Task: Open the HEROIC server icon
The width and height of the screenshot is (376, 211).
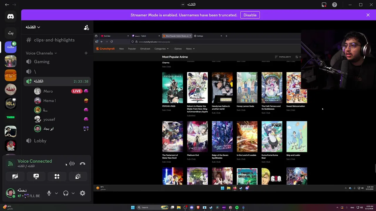Action: click(x=11, y=75)
